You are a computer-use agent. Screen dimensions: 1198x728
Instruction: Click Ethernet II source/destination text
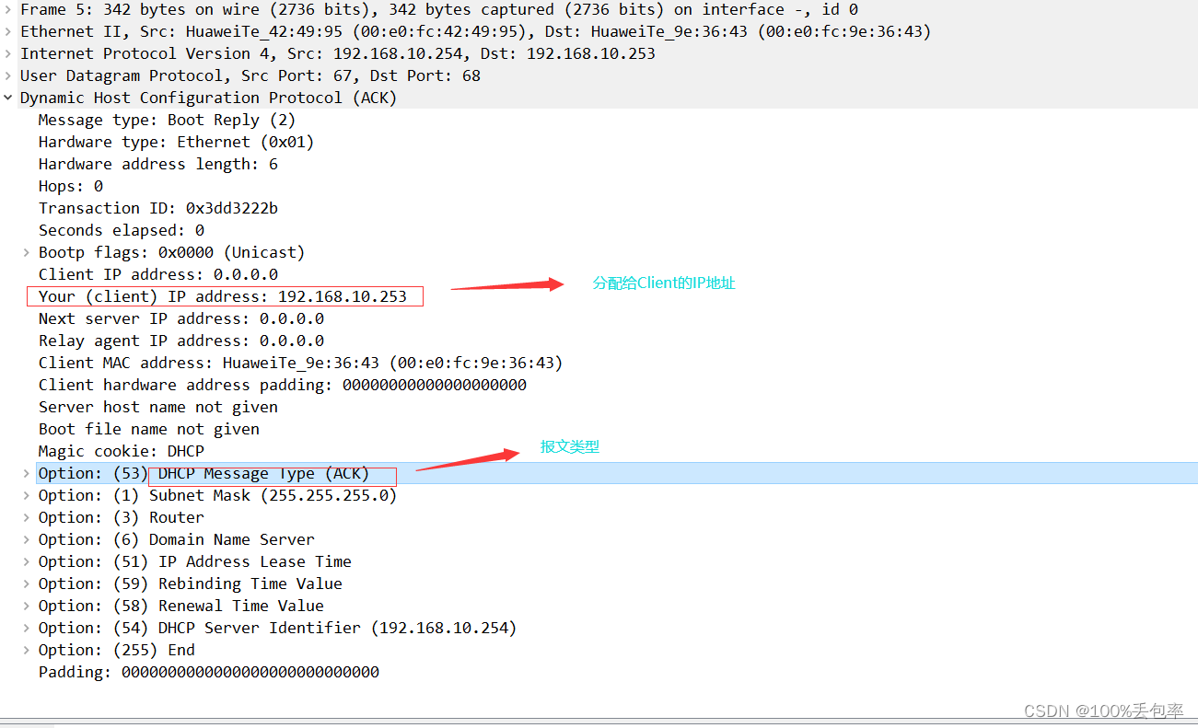pos(476,32)
